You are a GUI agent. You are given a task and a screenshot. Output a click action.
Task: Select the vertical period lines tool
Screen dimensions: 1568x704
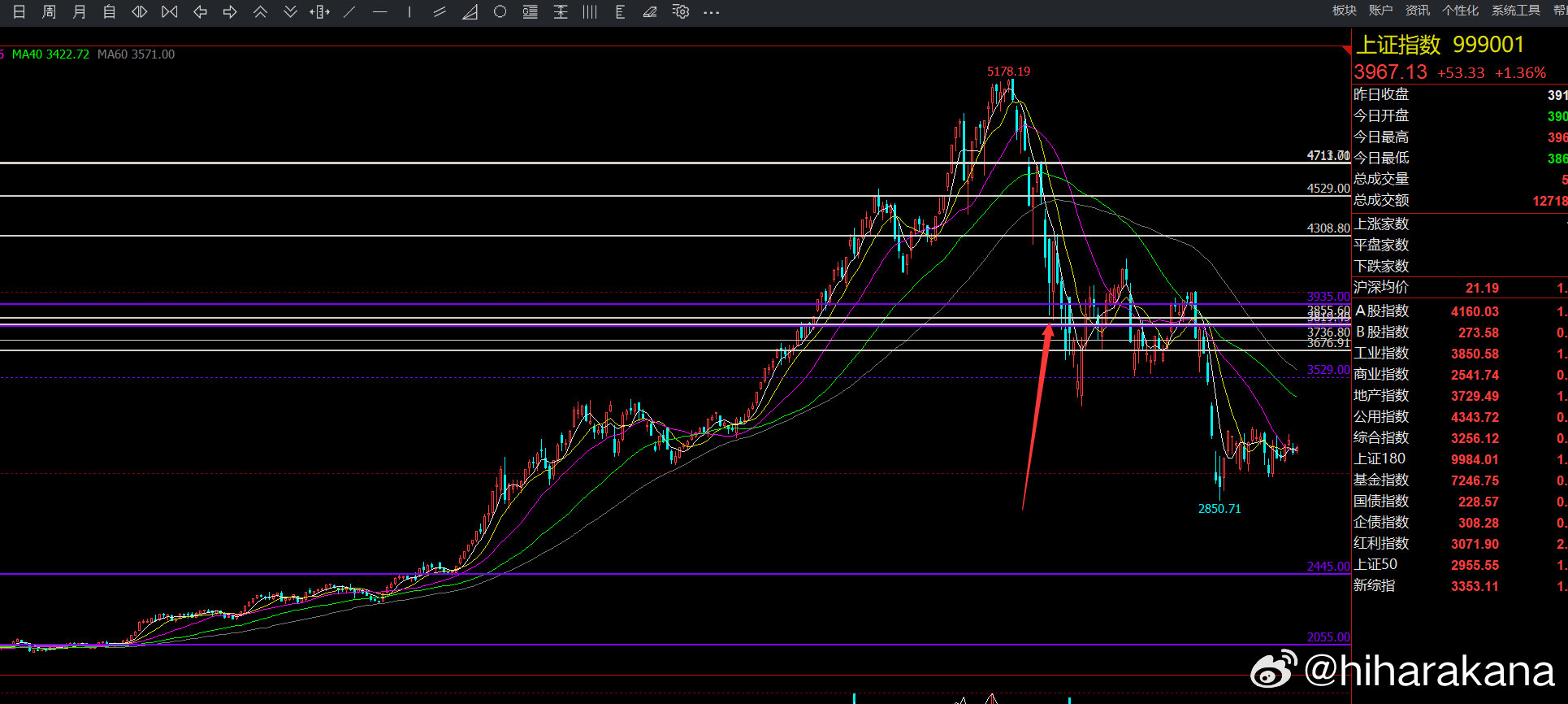point(591,12)
